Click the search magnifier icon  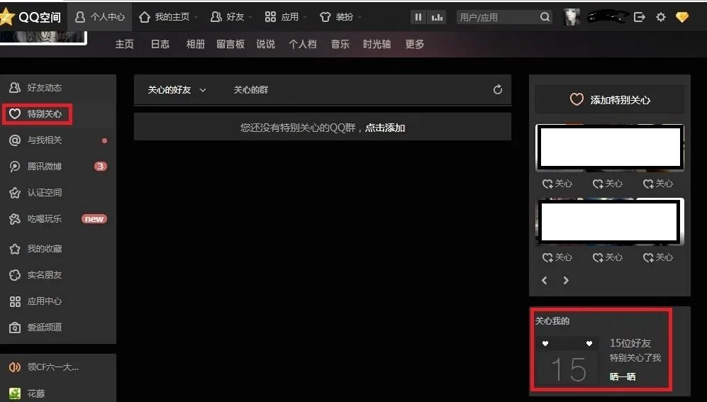pyautogui.click(x=545, y=17)
